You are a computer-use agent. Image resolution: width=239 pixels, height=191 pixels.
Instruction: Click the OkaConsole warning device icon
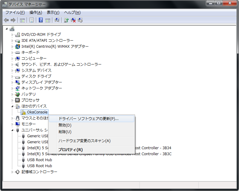tap(23, 112)
